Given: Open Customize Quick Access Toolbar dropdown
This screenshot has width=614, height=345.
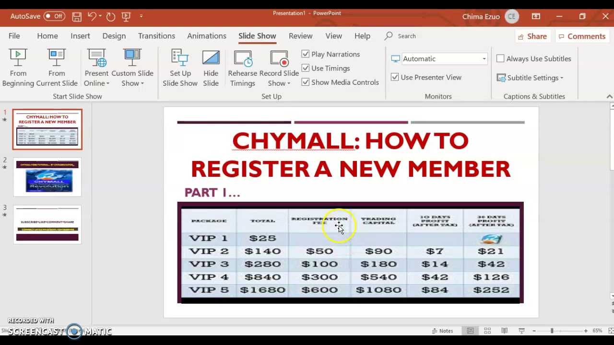Looking at the screenshot, I should (x=141, y=16).
